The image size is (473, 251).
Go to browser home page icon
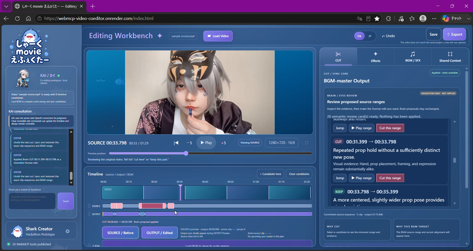click(28, 18)
